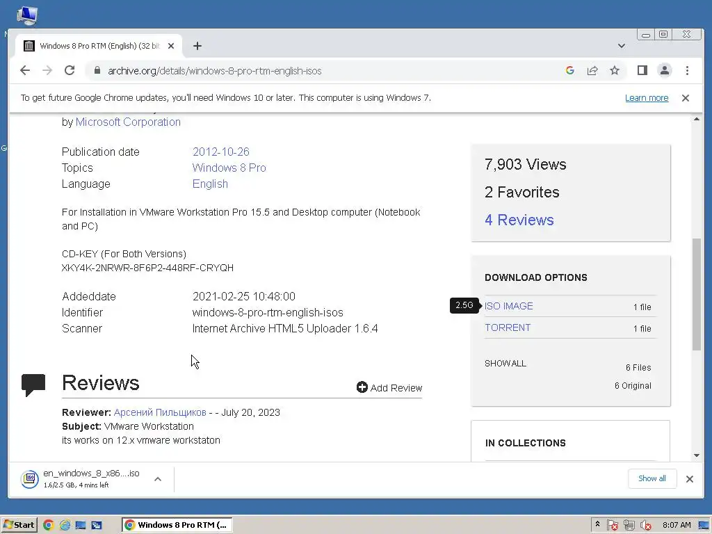Click identifier text windows-8-pro-rtm-english-isos

click(x=268, y=312)
